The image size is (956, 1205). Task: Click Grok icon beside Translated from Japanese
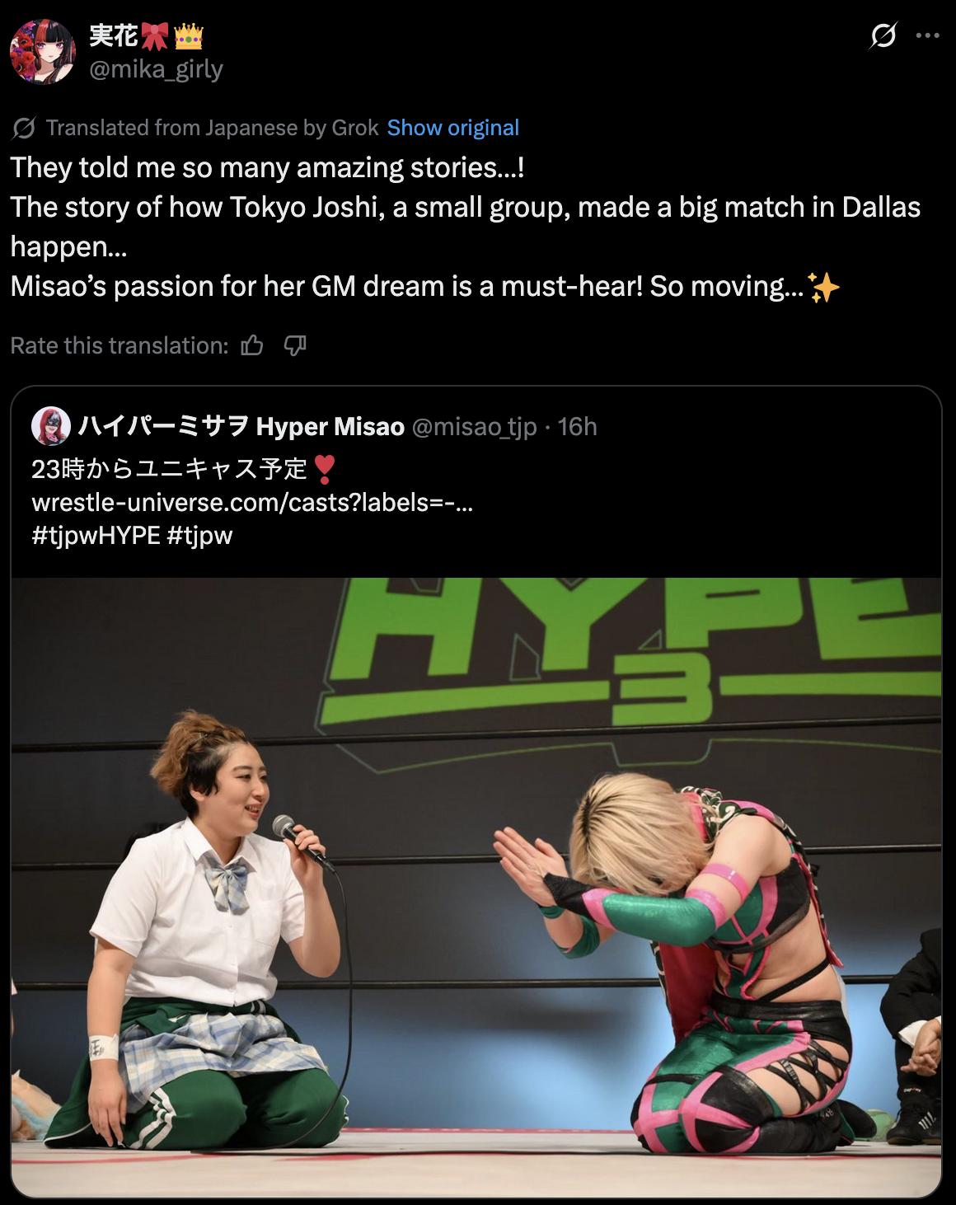pos(24,128)
